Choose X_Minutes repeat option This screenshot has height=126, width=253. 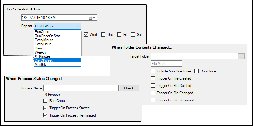[x=57, y=56]
